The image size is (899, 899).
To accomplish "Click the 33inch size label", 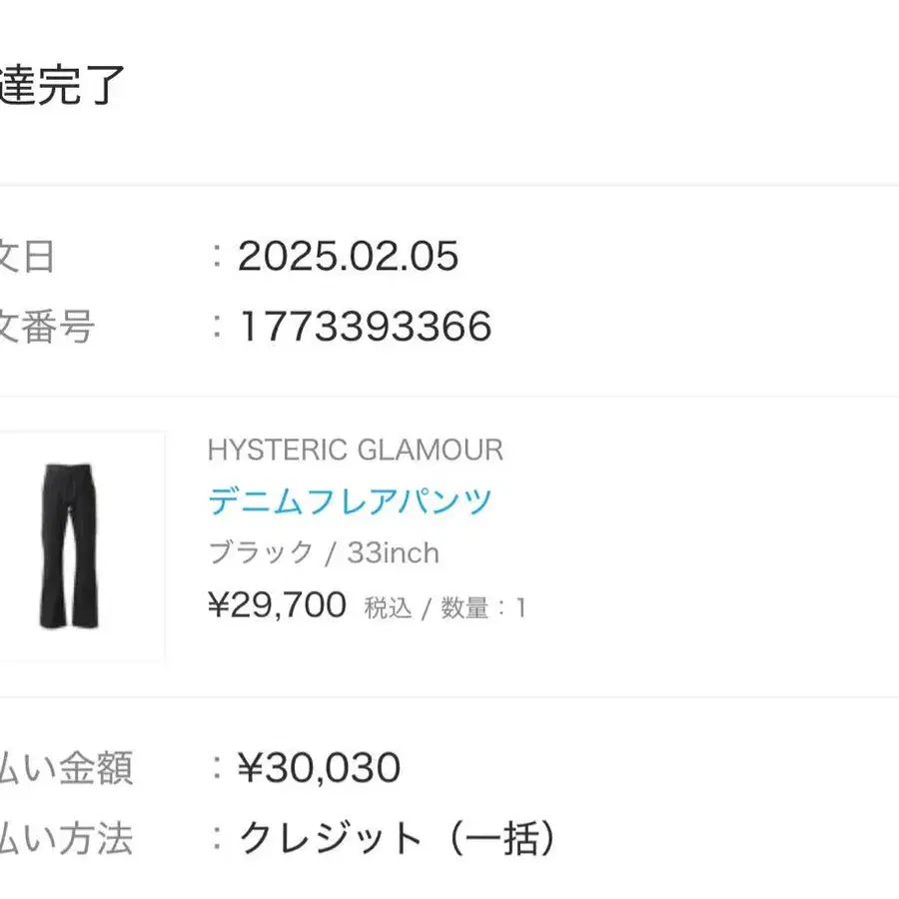I will (x=393, y=552).
